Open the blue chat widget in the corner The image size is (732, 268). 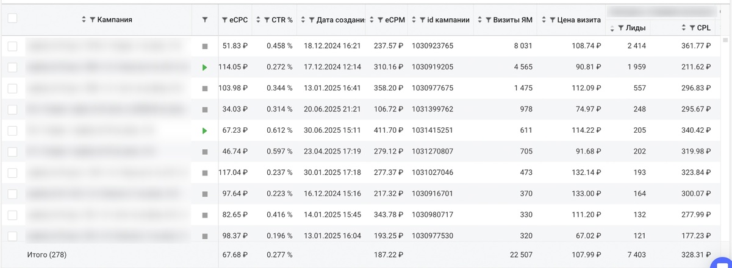722,263
